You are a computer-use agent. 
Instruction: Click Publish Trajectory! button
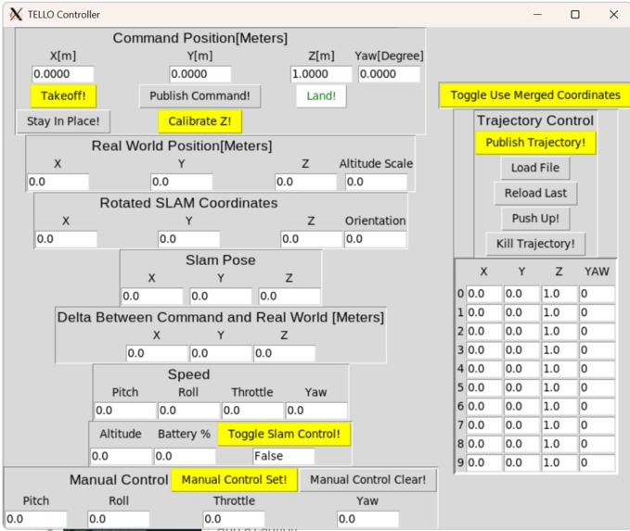click(535, 143)
